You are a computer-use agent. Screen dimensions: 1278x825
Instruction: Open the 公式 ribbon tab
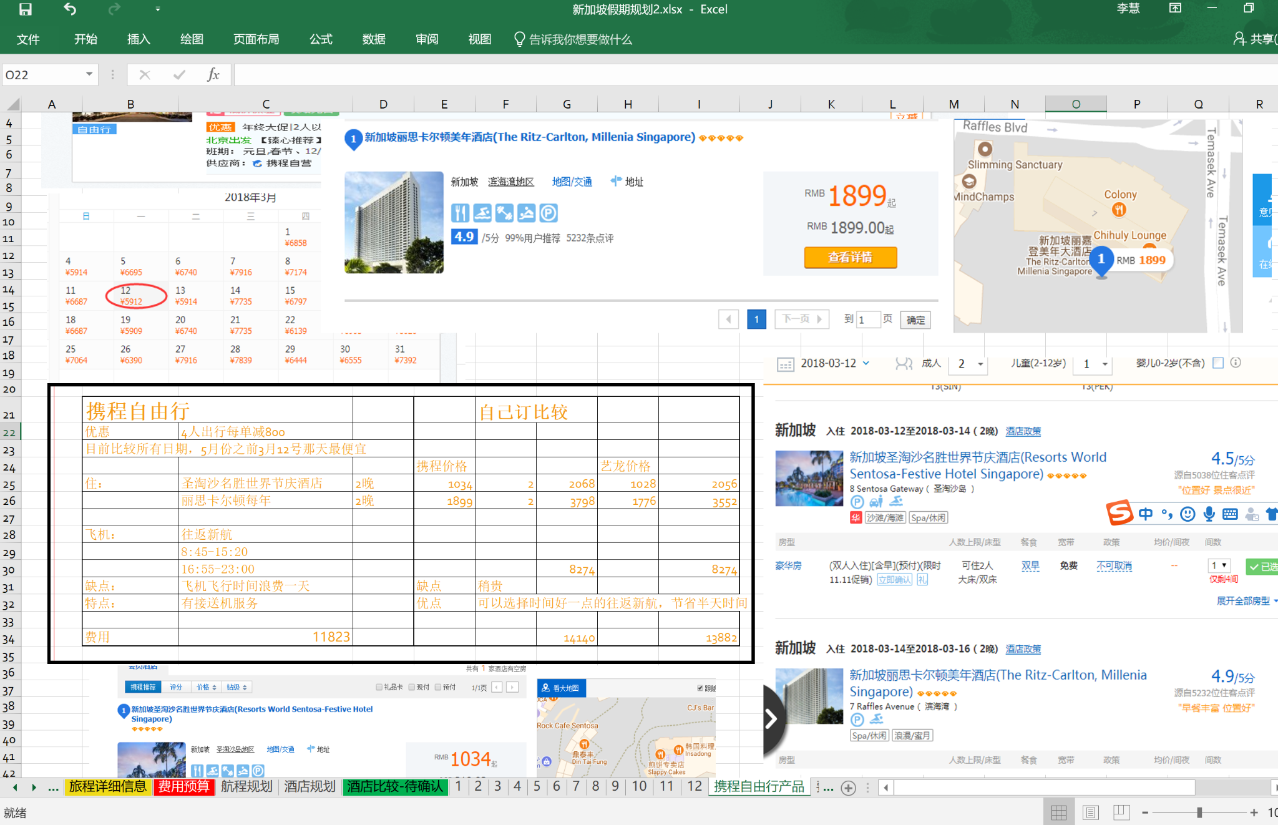[x=321, y=39]
